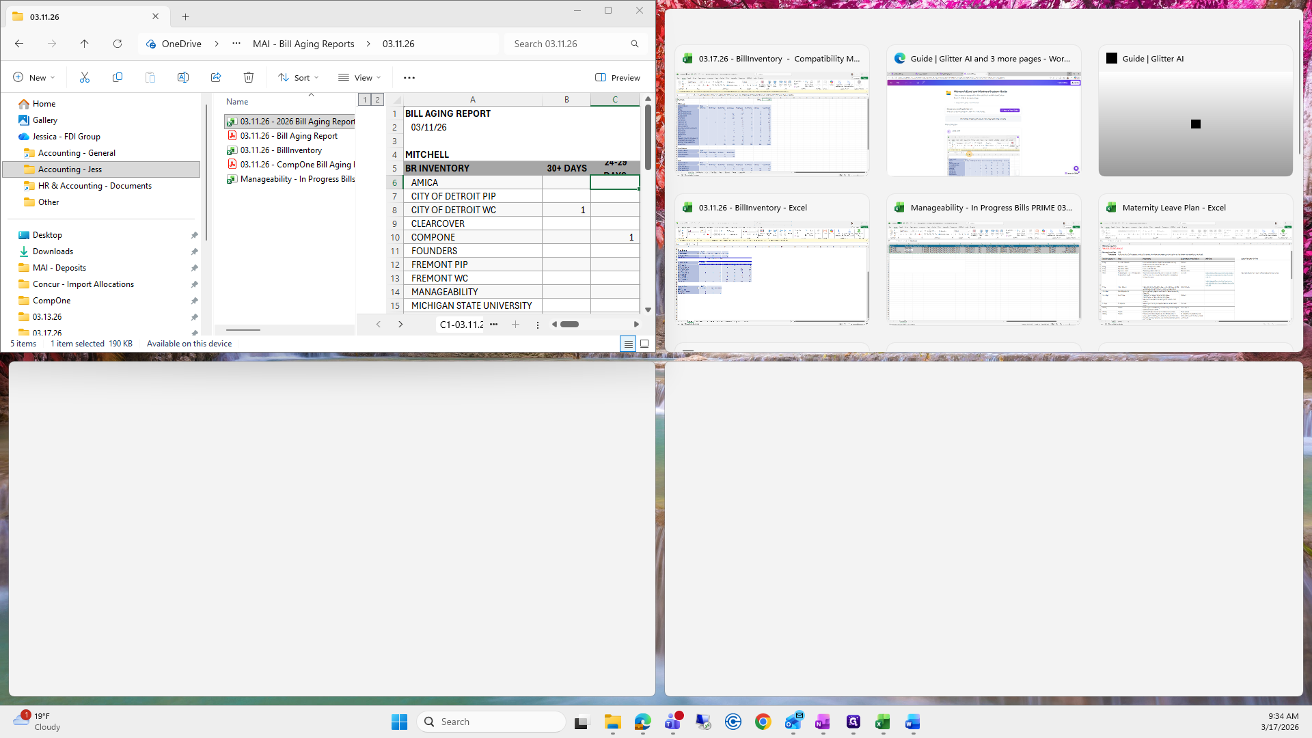Expand the Sort dropdown
The height and width of the screenshot is (738, 1312).
pyautogui.click(x=299, y=78)
